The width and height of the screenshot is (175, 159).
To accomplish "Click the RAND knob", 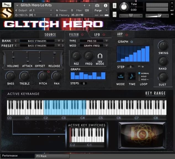I will [163, 61].
